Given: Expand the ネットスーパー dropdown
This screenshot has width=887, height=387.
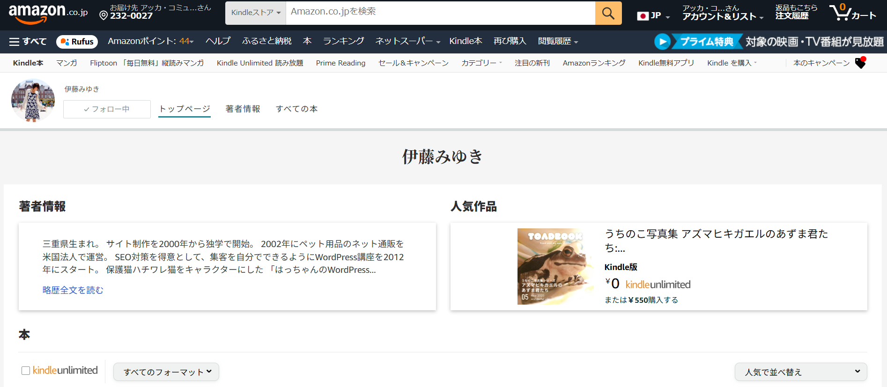Looking at the screenshot, I should pyautogui.click(x=407, y=41).
